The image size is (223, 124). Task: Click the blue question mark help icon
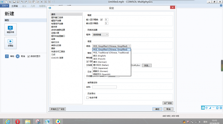click(x=7, y=56)
